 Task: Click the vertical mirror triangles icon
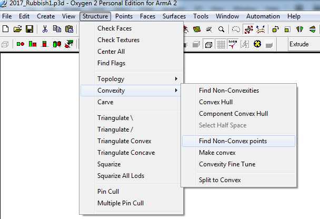[x=312, y=29]
